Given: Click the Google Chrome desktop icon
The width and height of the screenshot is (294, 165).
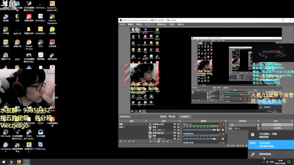Looking at the screenshot, I should click(29, 44).
